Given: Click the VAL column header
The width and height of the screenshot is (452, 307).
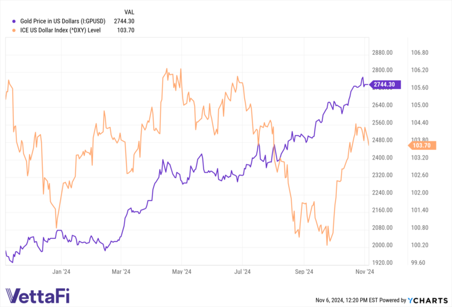Looking at the screenshot, I should click(129, 12).
